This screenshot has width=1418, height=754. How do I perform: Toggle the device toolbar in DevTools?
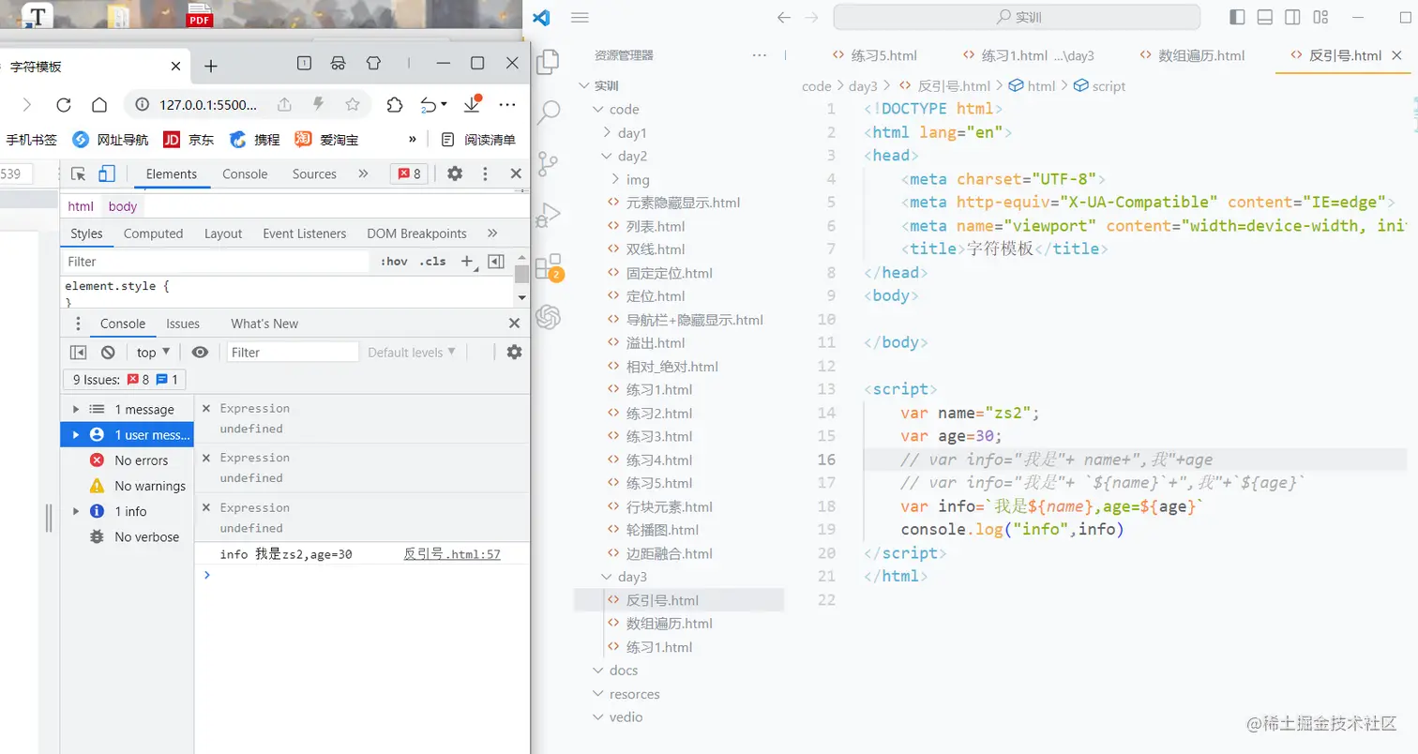click(x=107, y=173)
